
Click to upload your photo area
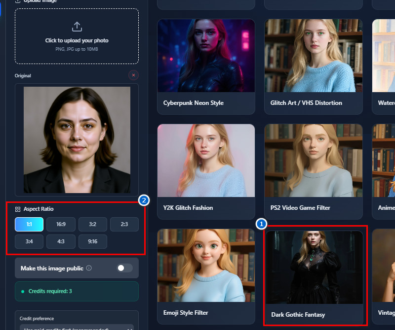(x=77, y=36)
